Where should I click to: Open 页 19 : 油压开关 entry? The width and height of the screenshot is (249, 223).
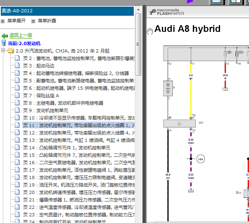(x=79, y=185)
